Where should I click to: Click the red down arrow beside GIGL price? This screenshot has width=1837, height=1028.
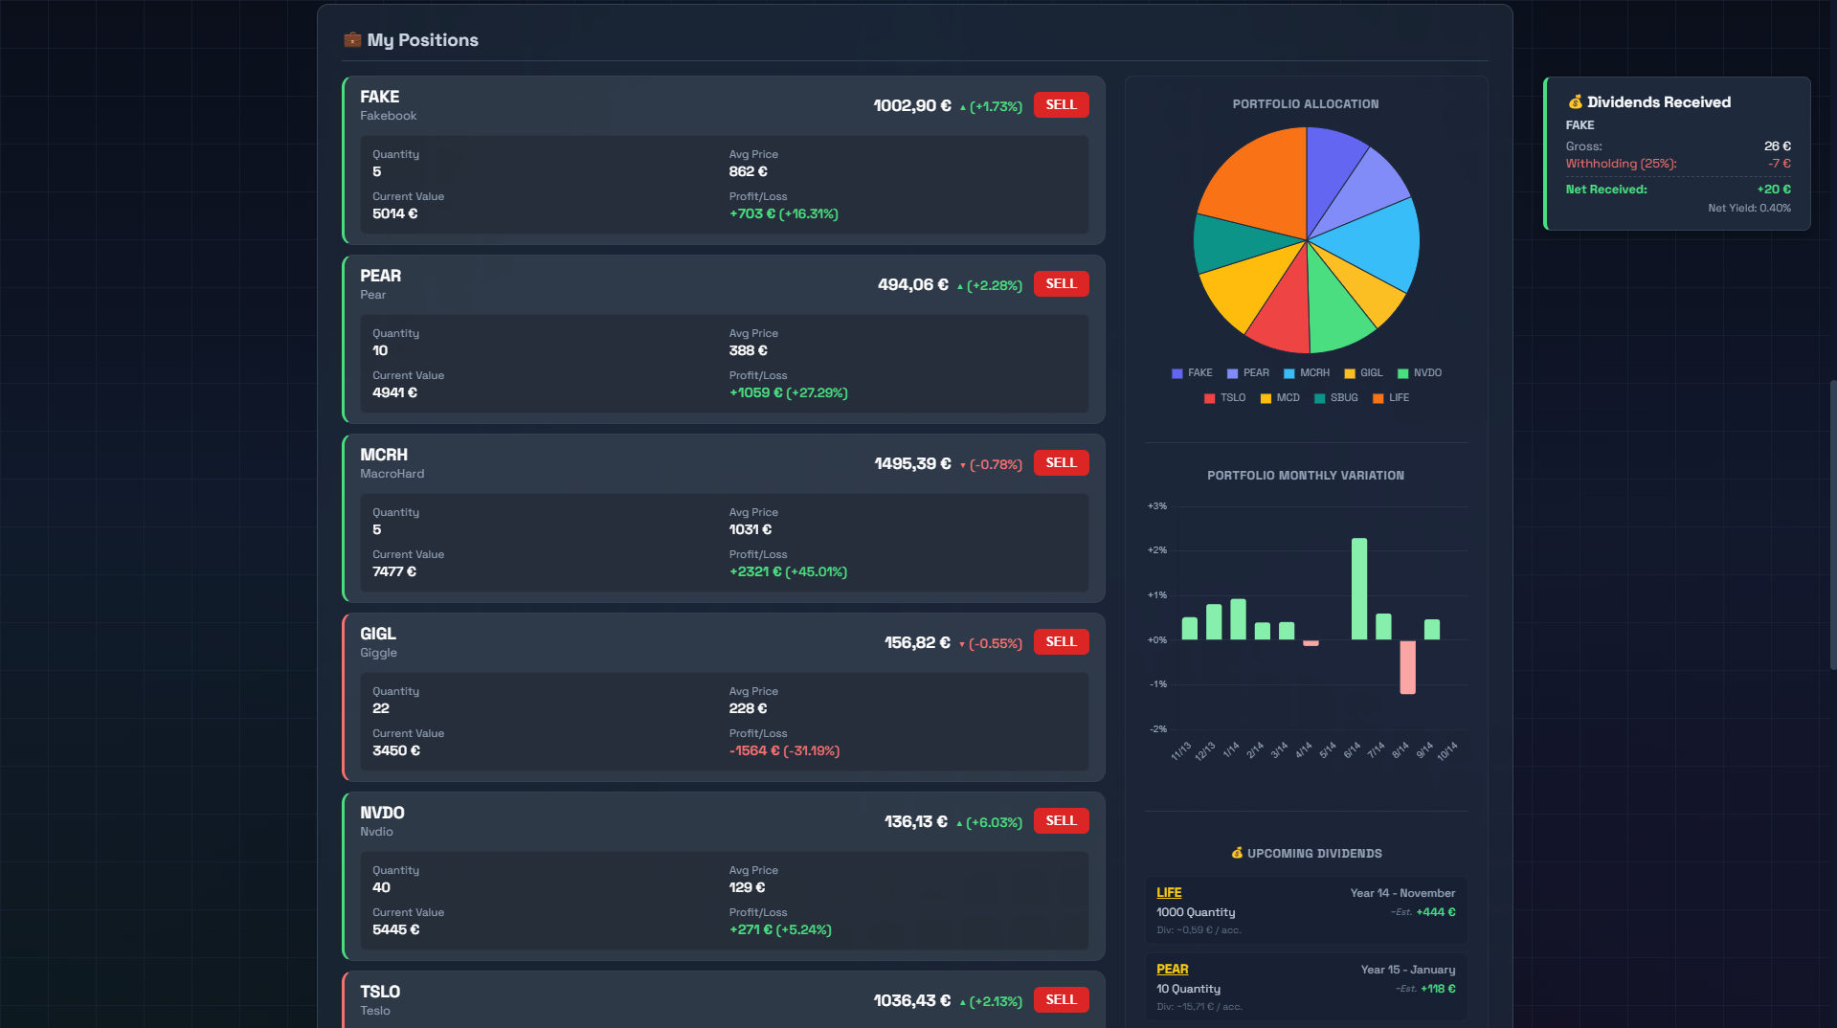pyautogui.click(x=961, y=644)
